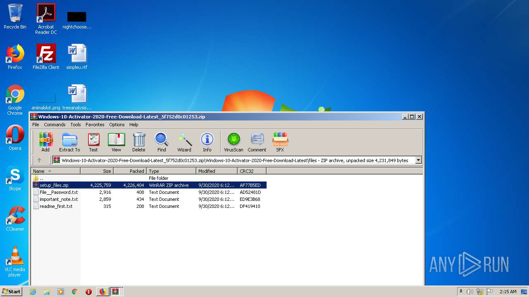Screen dimensions: 529x297
Task: Sort by Modified column header
Action: [x=217, y=171]
